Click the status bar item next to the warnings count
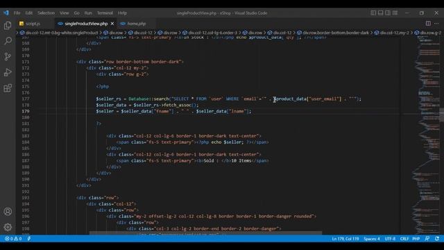 pos(29,239)
